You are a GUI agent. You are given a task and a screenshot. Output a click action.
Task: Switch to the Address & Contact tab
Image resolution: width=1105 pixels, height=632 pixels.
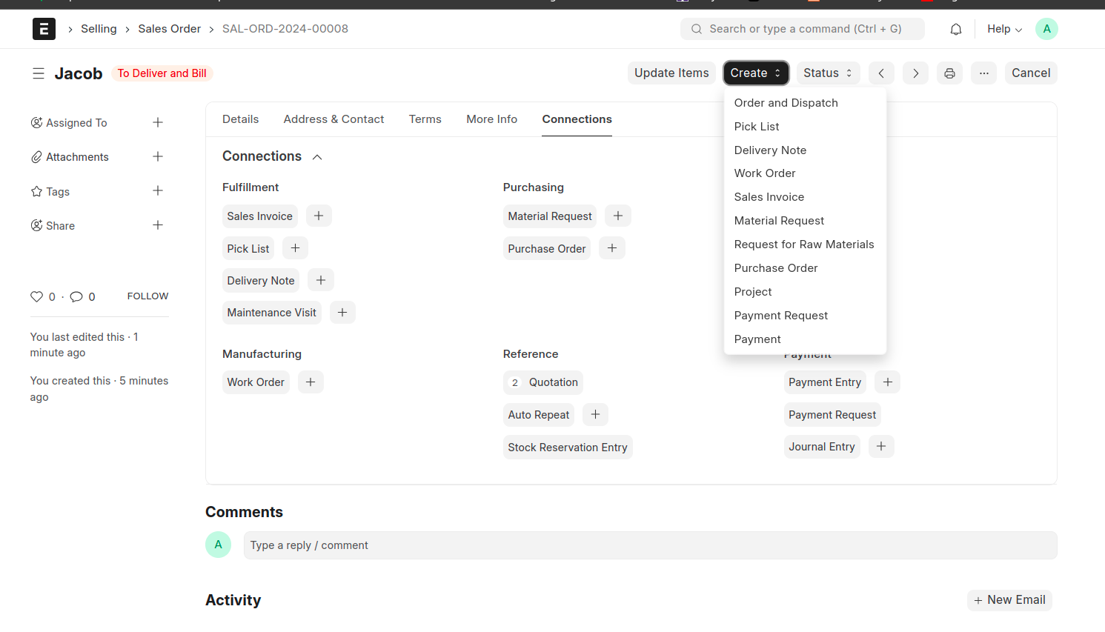tap(334, 119)
